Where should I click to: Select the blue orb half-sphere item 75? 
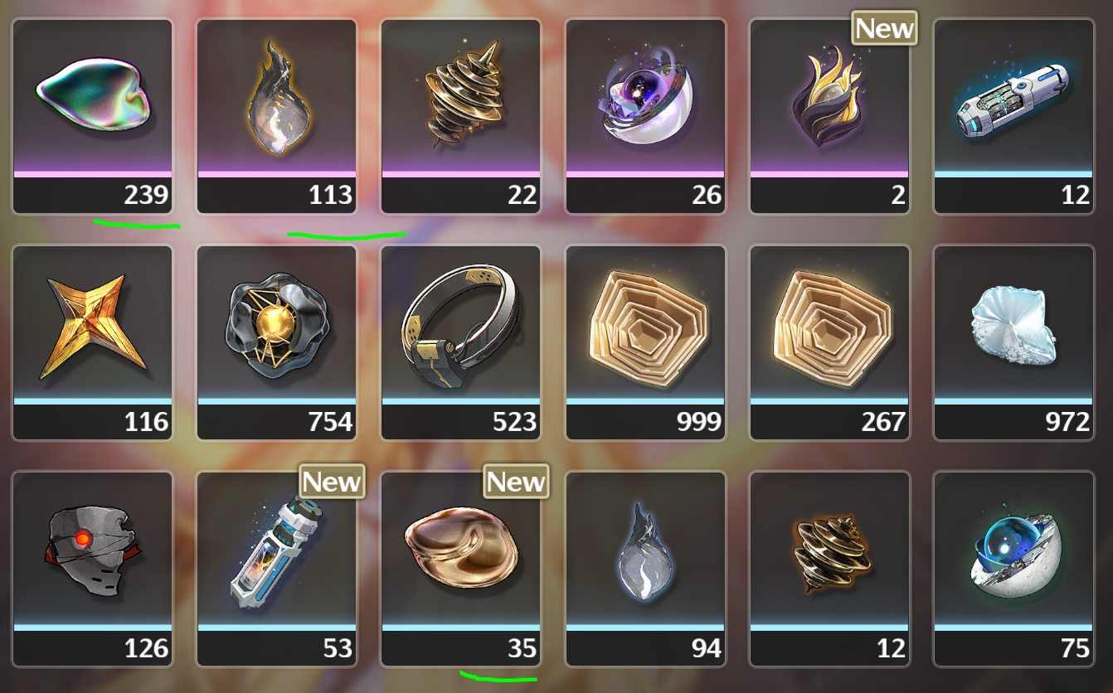point(1013,569)
